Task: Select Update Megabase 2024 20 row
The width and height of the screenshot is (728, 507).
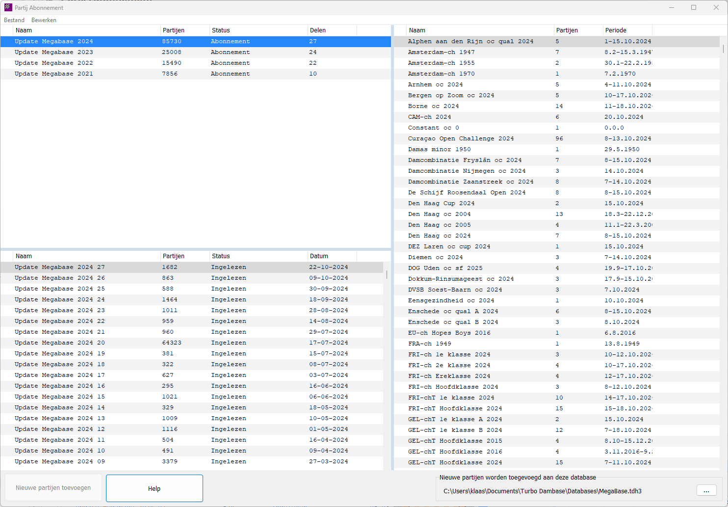Action: tap(192, 343)
